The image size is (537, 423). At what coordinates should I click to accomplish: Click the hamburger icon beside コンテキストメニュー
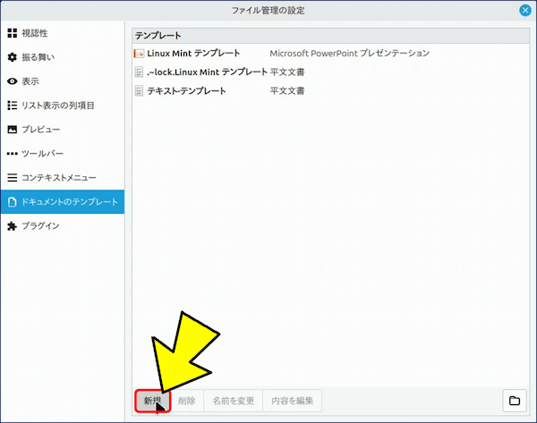(x=13, y=178)
